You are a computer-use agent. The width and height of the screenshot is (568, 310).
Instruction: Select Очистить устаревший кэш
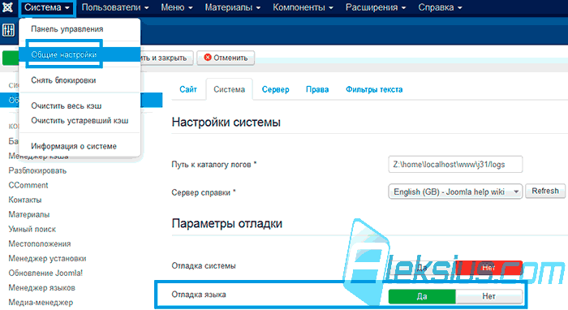point(80,121)
